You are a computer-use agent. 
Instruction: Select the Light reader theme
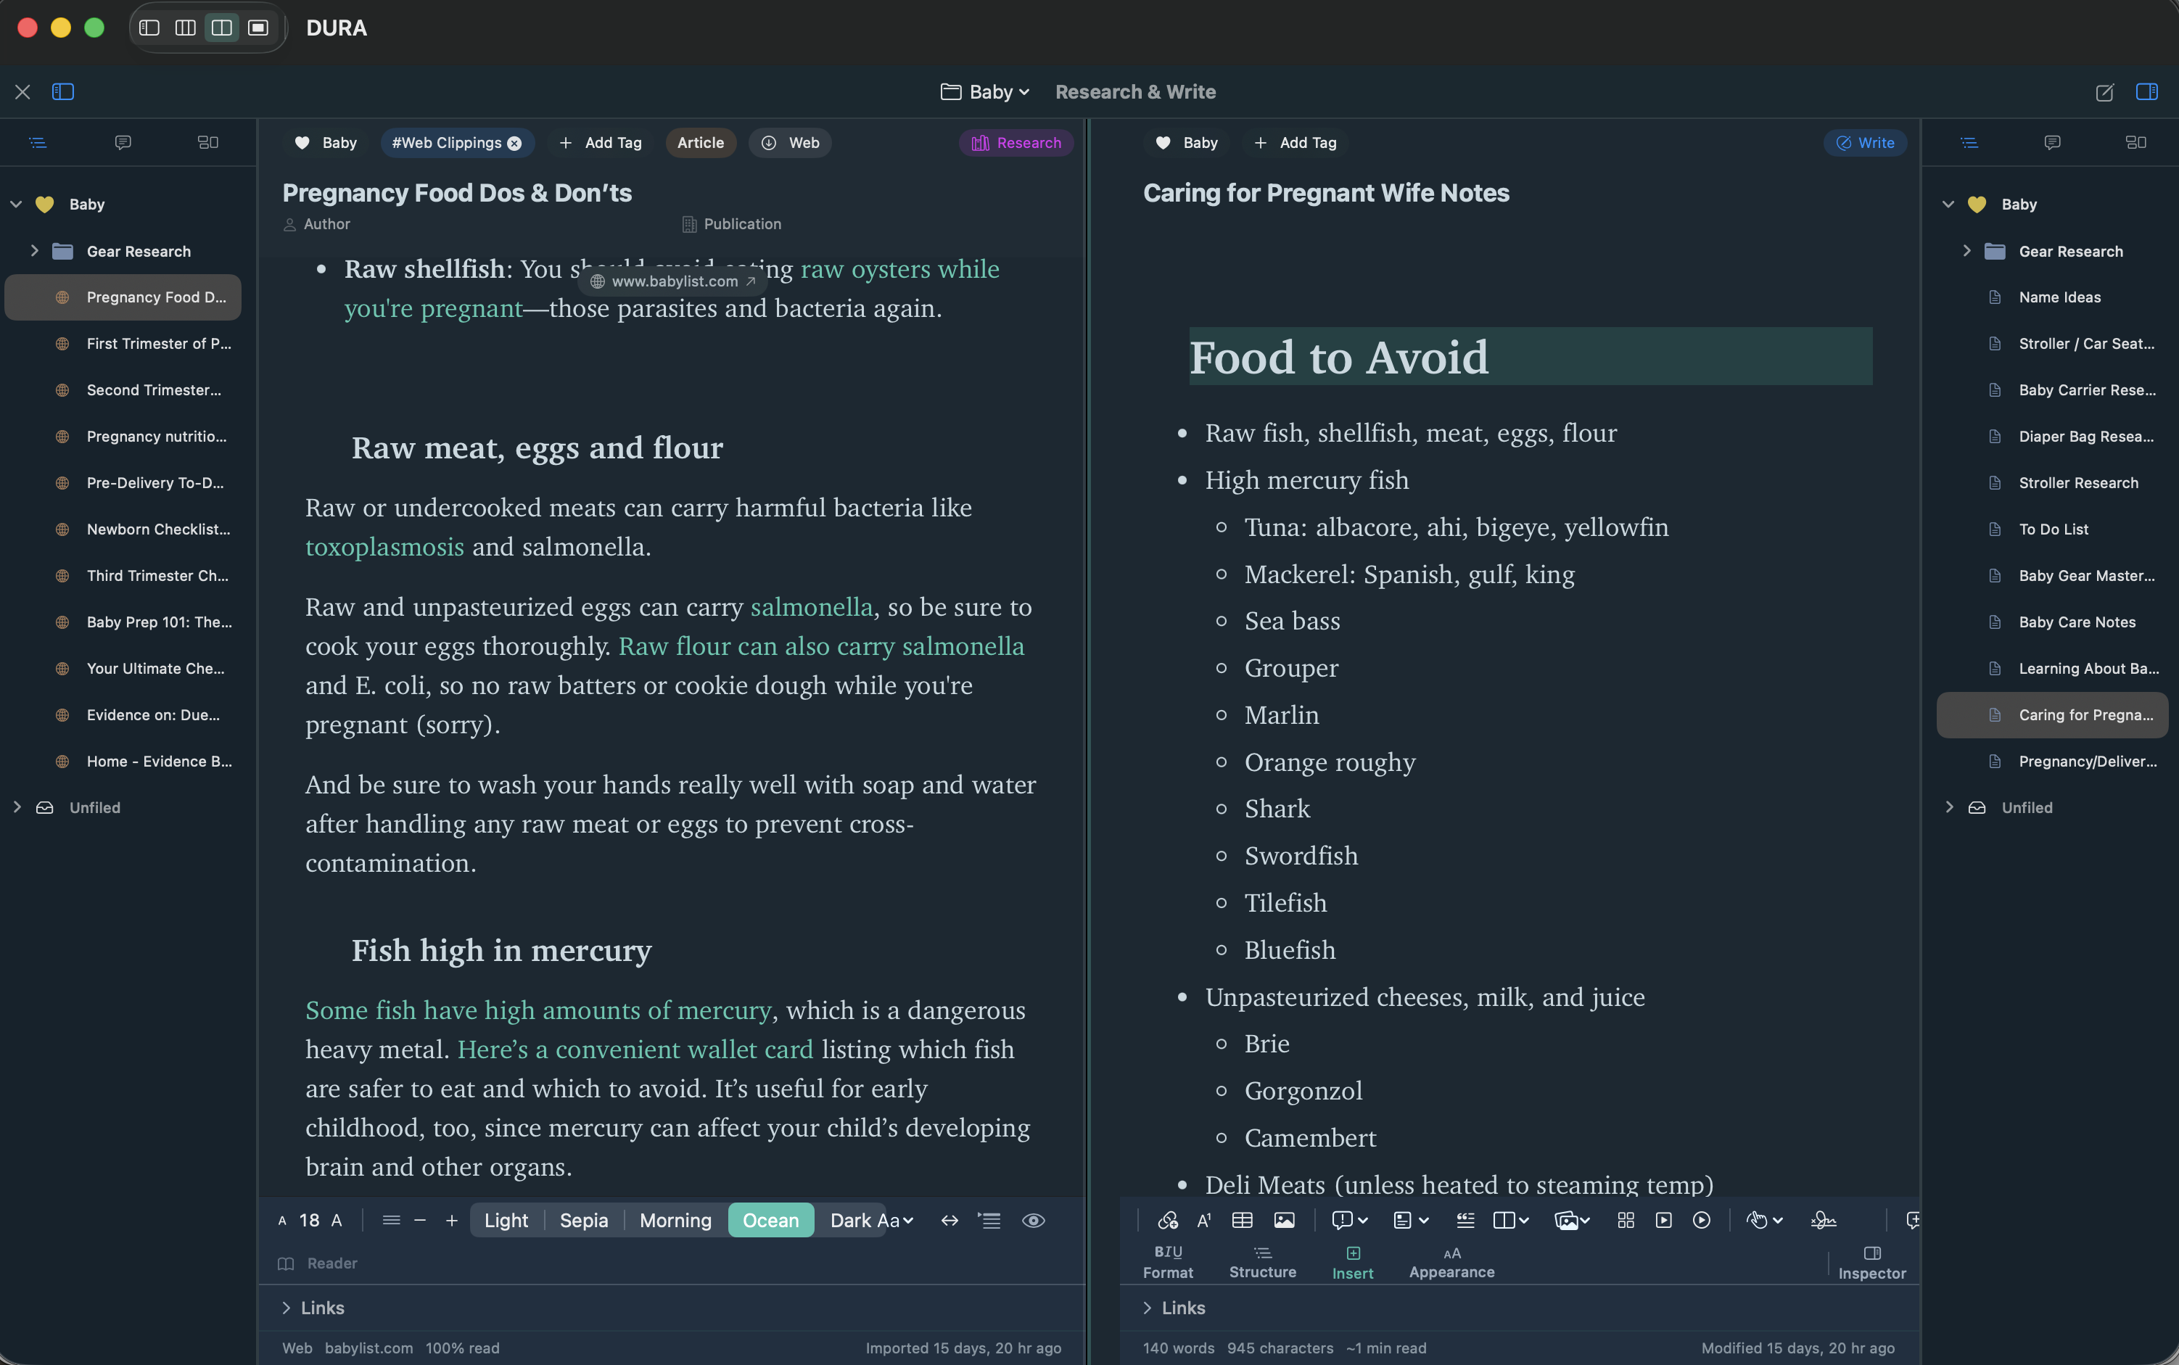click(x=506, y=1221)
